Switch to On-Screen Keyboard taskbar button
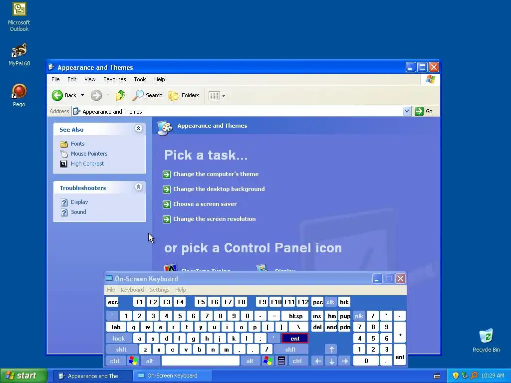The height and width of the screenshot is (383, 511). point(172,376)
